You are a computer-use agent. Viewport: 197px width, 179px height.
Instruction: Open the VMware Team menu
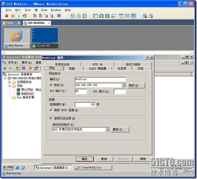point(44,10)
